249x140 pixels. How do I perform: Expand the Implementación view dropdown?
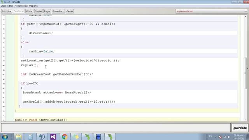212,11
